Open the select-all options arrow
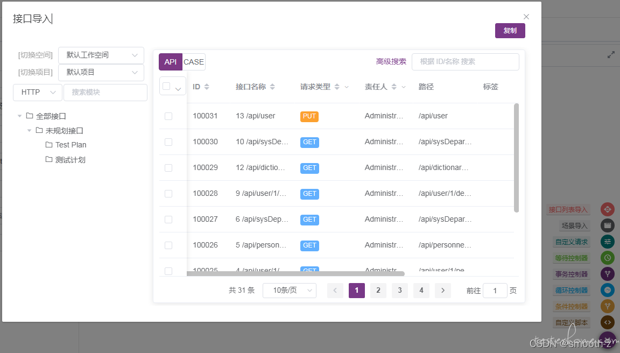This screenshot has height=353, width=620. point(178,89)
